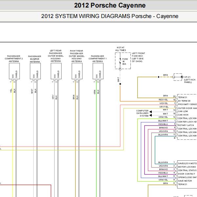Click the "GP-21 (LEFT KICK PANEL)" label
This screenshot has width=197, height=197.
(x=190, y=80)
